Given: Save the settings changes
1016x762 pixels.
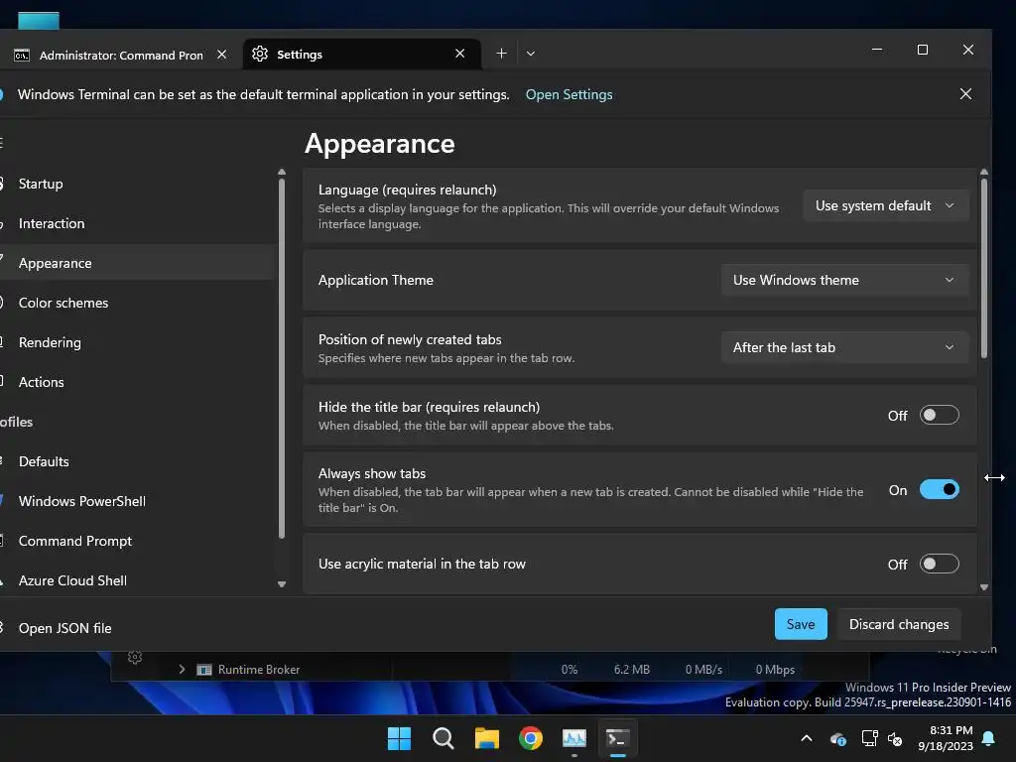Looking at the screenshot, I should click(801, 625).
